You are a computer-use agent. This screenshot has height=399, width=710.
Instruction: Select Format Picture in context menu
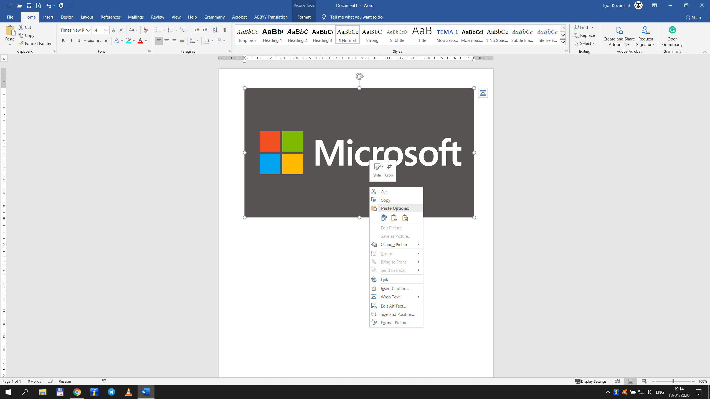click(395, 323)
